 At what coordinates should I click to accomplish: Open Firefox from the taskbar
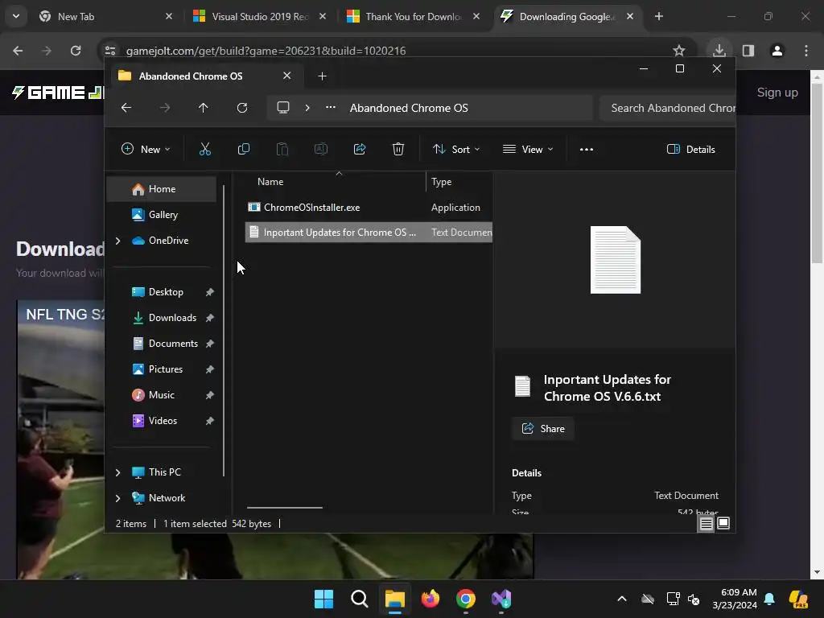click(431, 599)
